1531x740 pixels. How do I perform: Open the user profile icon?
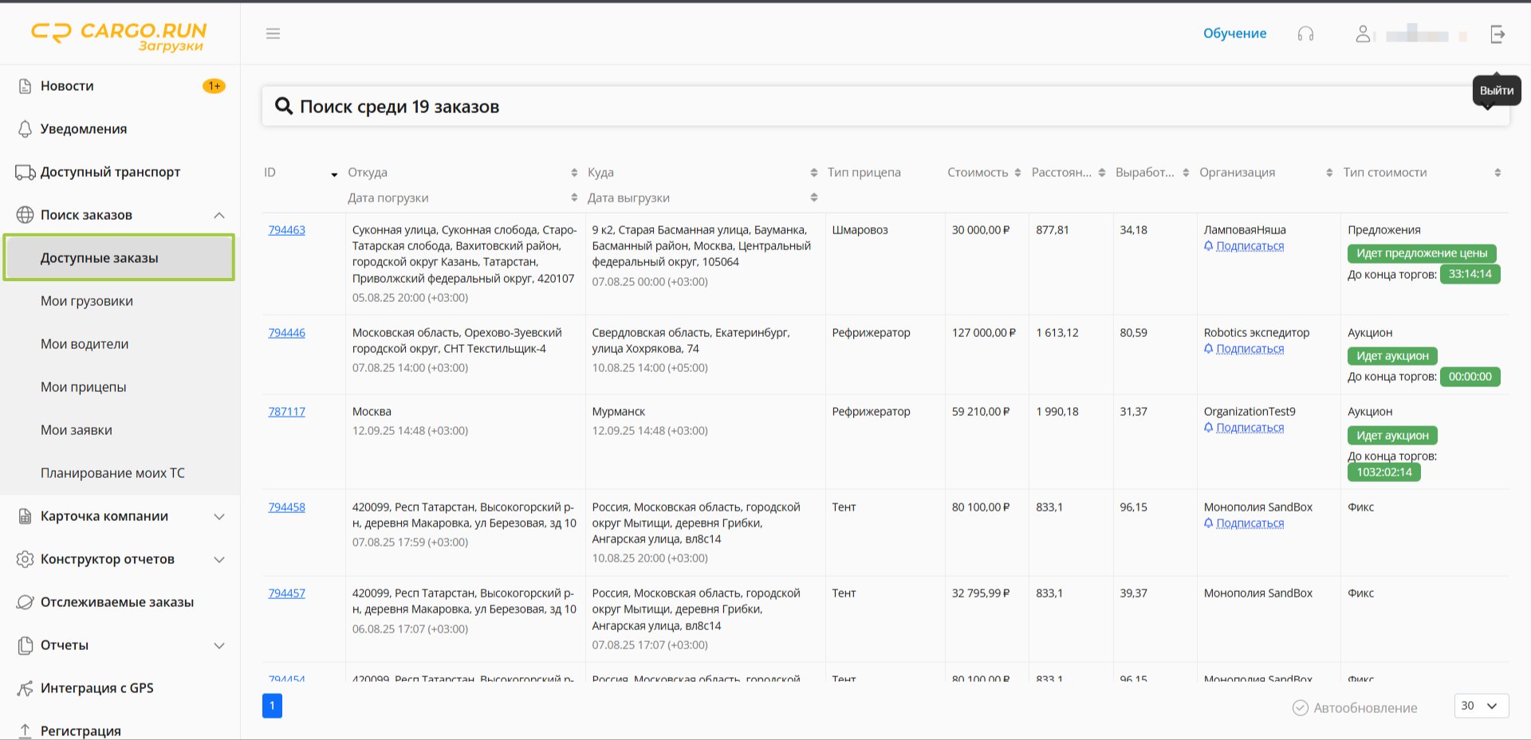click(1363, 33)
